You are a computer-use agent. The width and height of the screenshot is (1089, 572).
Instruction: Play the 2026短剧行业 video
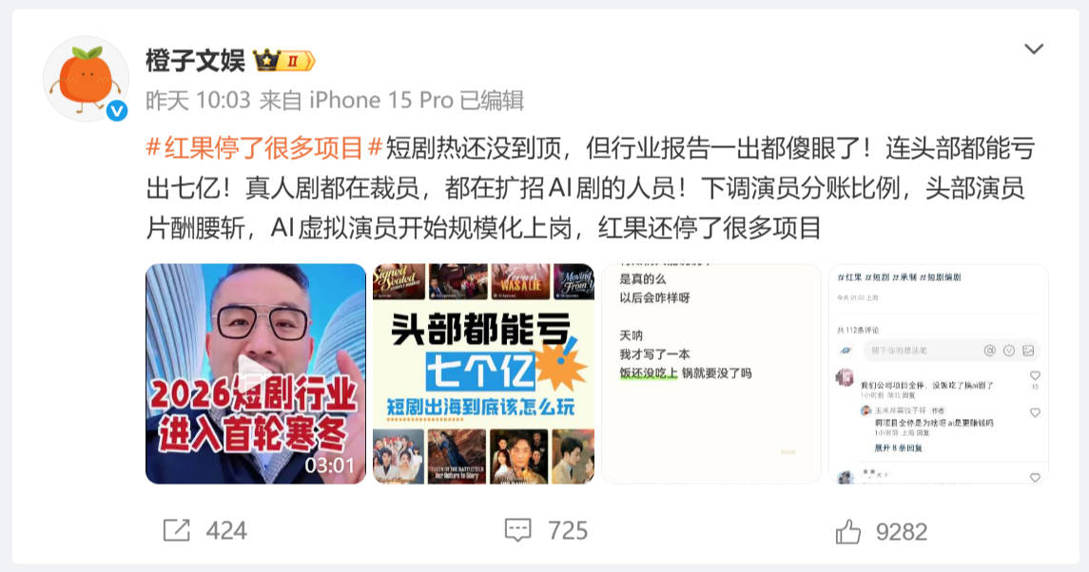pyautogui.click(x=256, y=373)
